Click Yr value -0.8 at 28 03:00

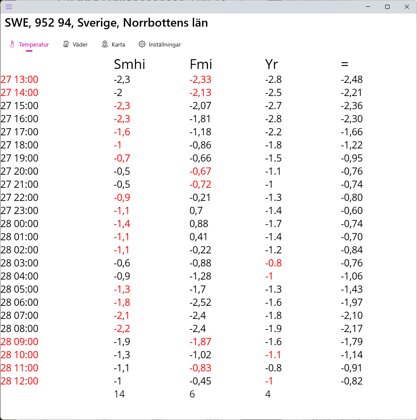(x=274, y=264)
